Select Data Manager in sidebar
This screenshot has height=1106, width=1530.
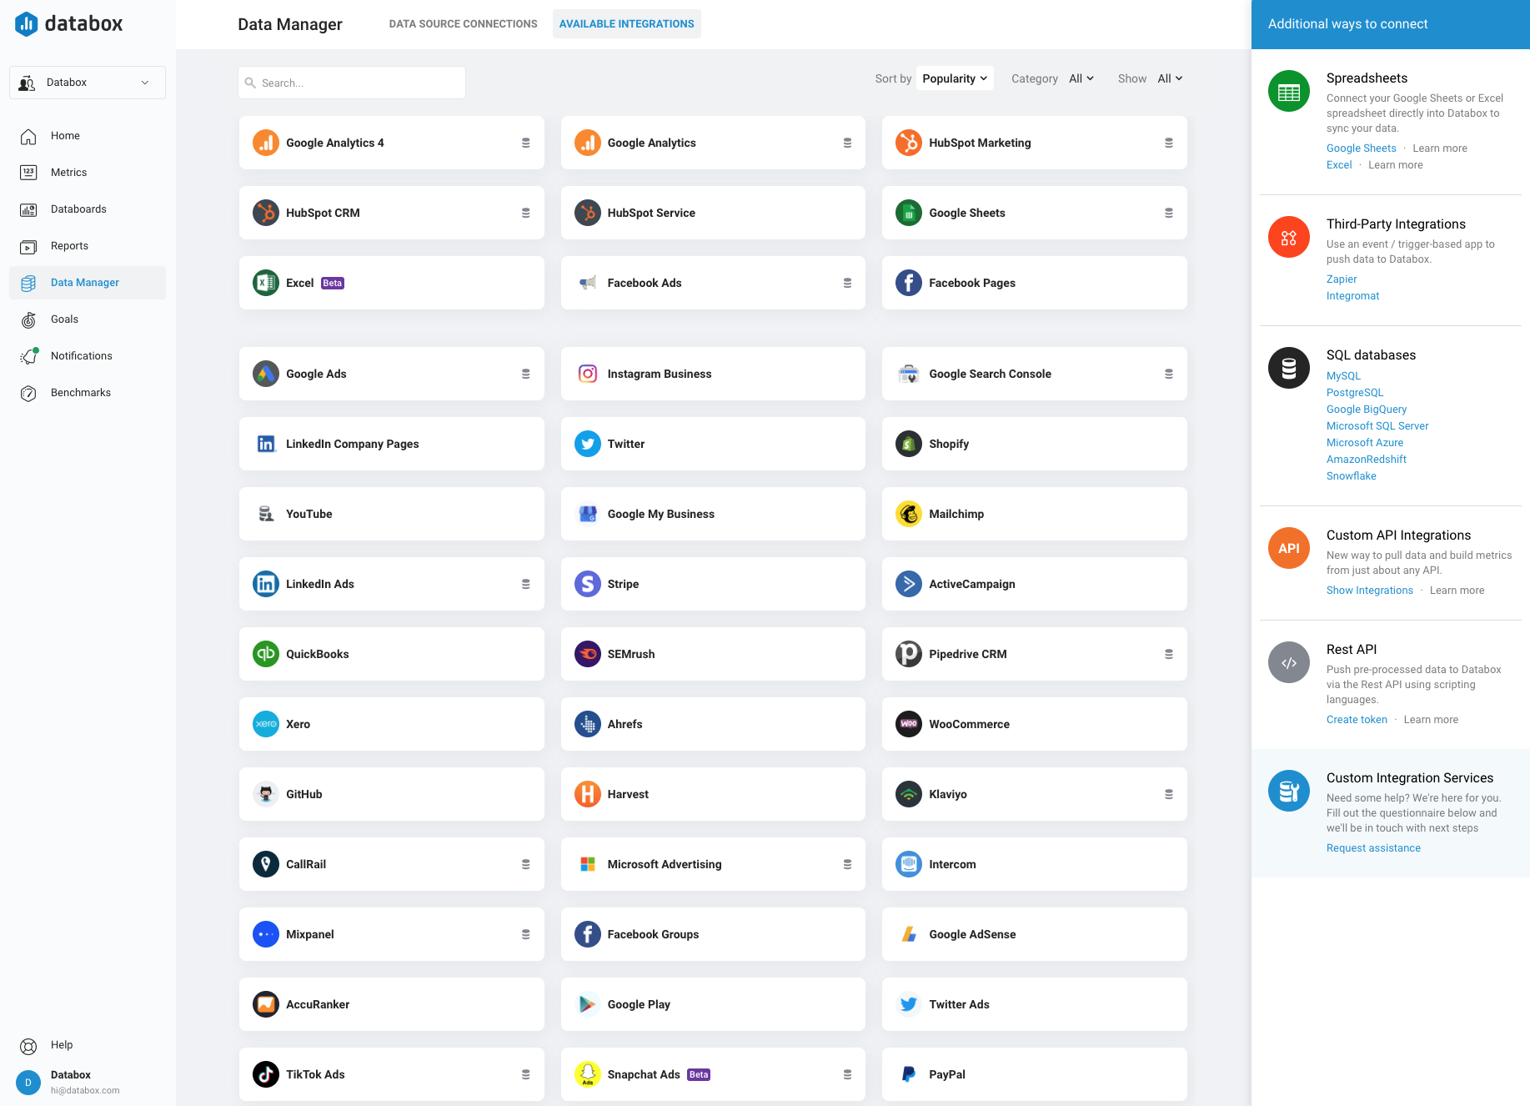88,283
